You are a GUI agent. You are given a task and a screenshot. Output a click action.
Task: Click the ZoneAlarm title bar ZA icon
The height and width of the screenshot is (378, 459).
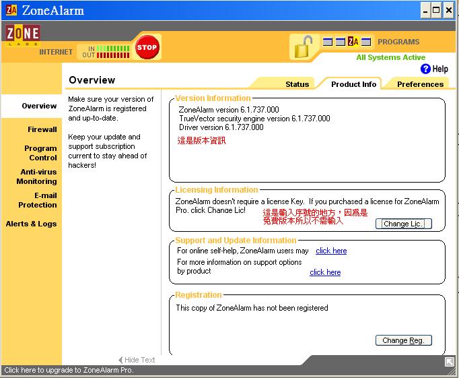tap(11, 10)
